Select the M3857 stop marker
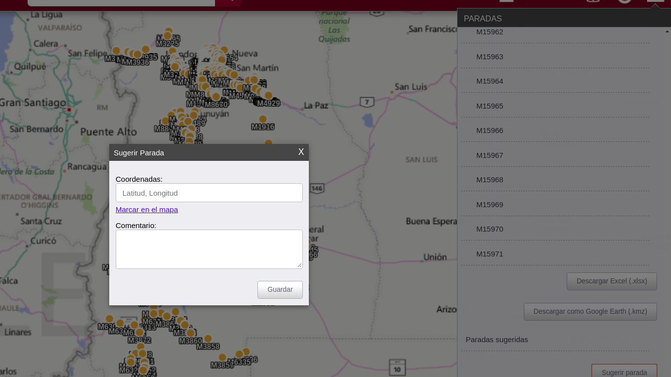The width and height of the screenshot is (671, 377). [223, 358]
